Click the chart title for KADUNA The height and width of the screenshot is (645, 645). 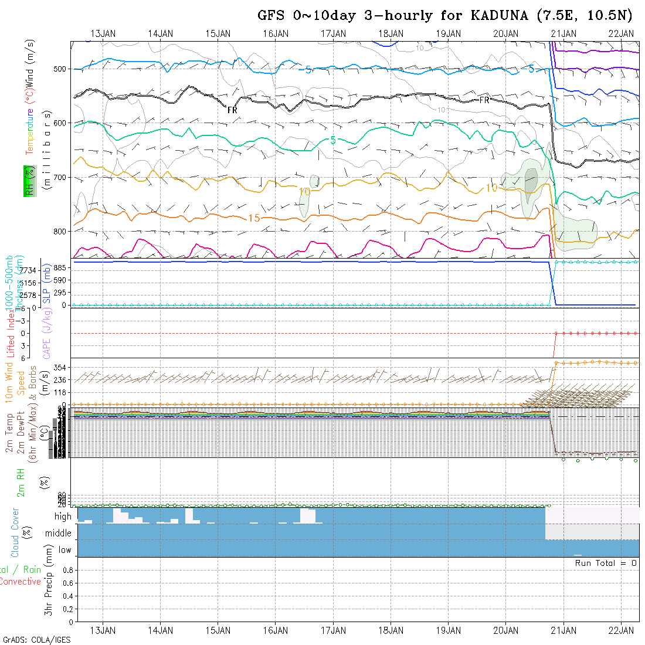[445, 16]
